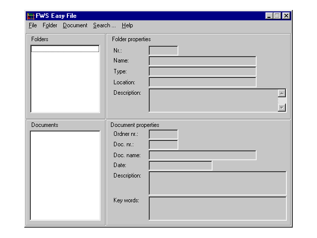This screenshot has height=238, width=317.
Task: Open the Search ... menu
Action: click(x=104, y=25)
